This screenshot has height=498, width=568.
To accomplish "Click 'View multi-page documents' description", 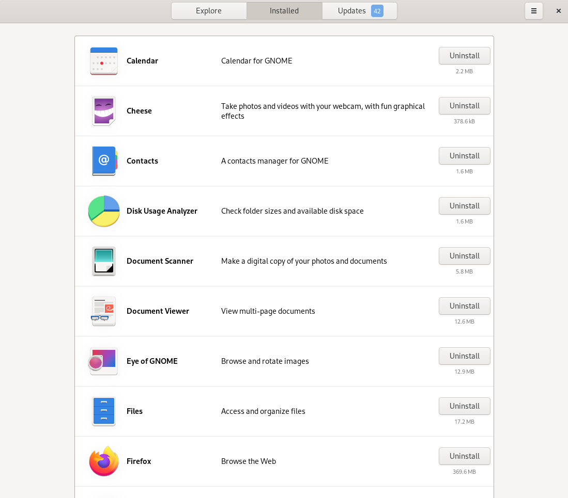I will [x=268, y=311].
